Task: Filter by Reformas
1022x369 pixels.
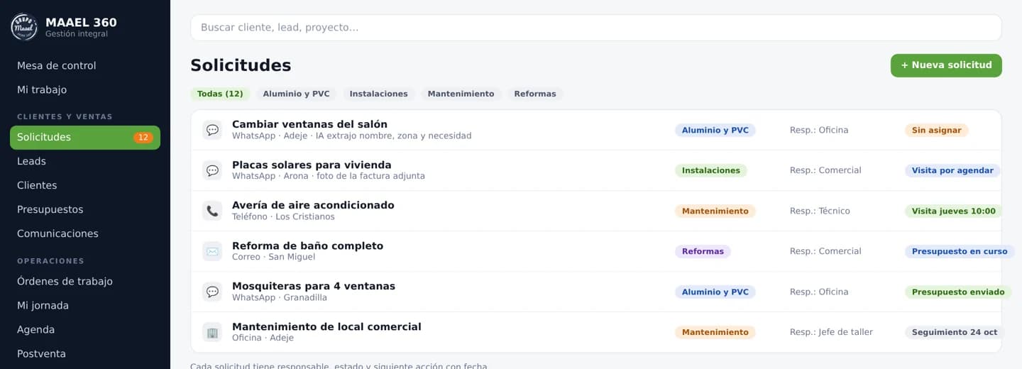Action: (x=535, y=94)
